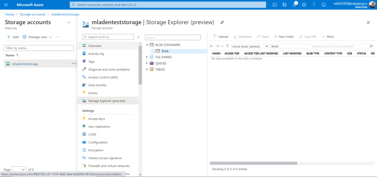Open the portal settings gear
377x177 pixels.
coord(304,5)
